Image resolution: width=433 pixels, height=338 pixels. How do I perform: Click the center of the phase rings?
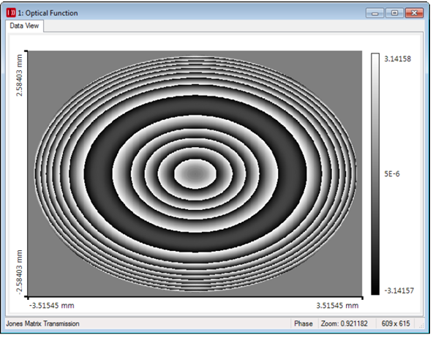195,173
